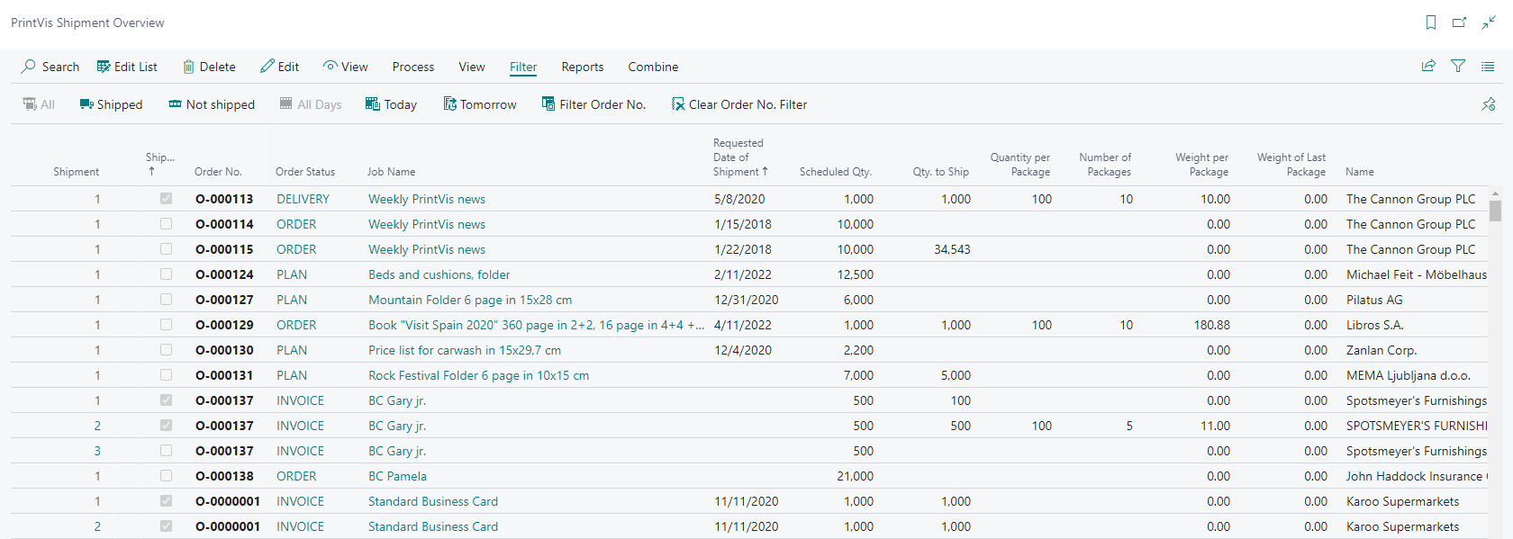Open the View menu next to Process

tap(472, 67)
